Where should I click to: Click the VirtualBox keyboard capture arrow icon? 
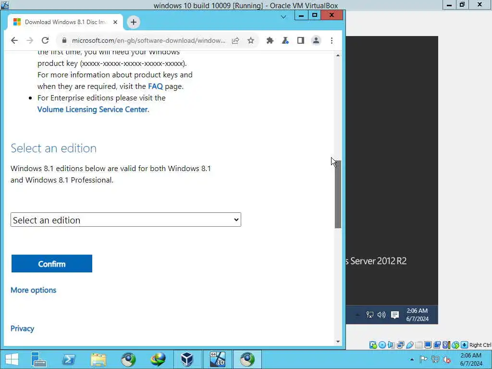[465, 345]
